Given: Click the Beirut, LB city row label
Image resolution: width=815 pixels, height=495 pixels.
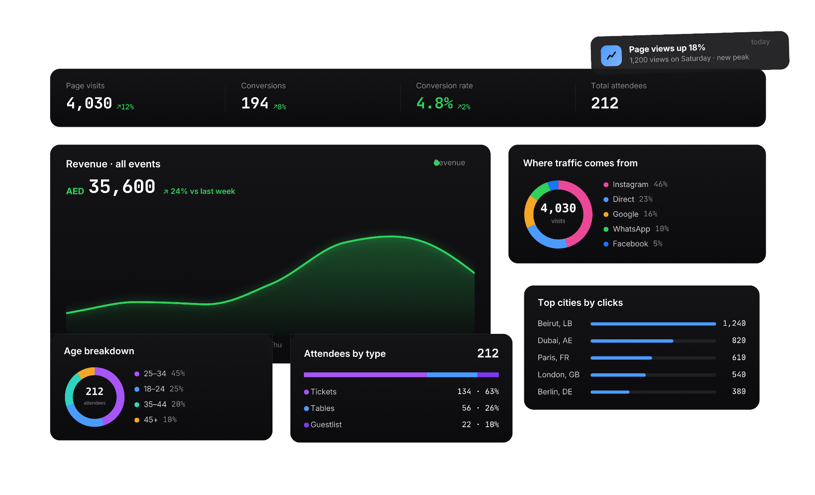Looking at the screenshot, I should click(555, 324).
